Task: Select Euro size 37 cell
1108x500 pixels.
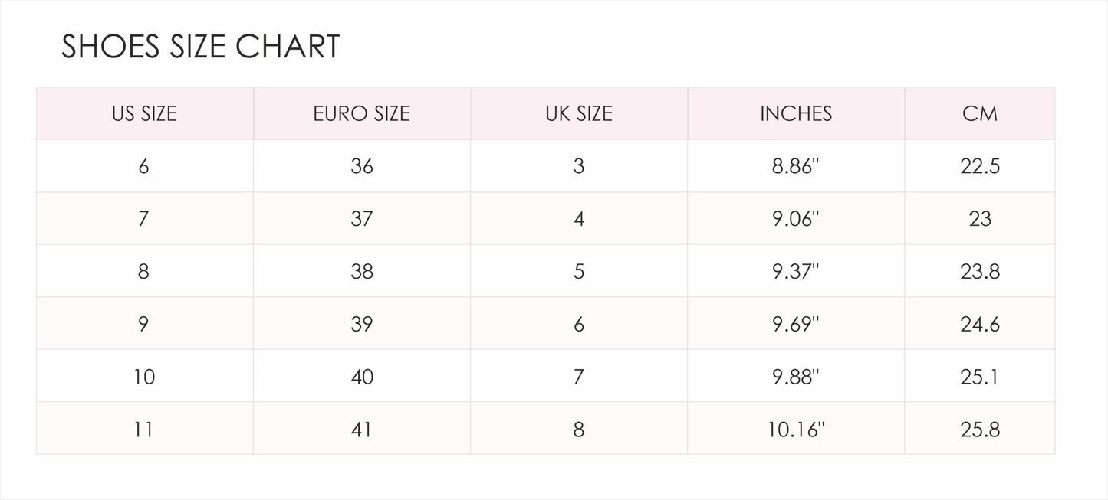Action: click(362, 218)
